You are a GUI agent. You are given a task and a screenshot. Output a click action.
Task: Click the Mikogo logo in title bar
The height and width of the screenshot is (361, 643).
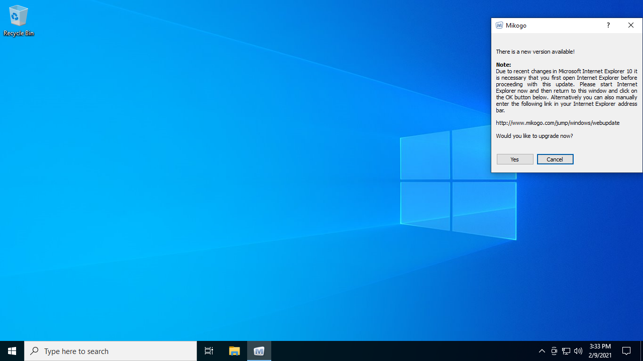pos(499,26)
